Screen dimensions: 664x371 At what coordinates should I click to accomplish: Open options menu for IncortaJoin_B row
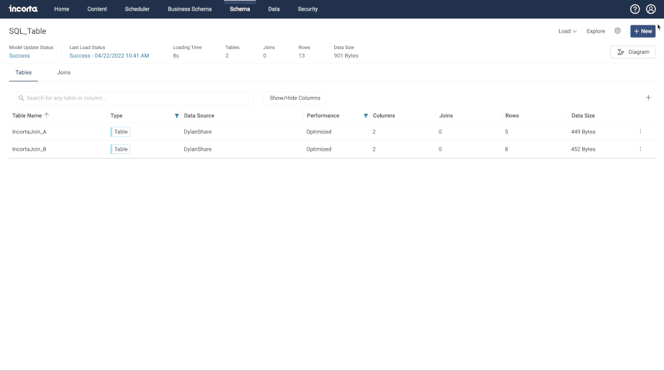[640, 149]
